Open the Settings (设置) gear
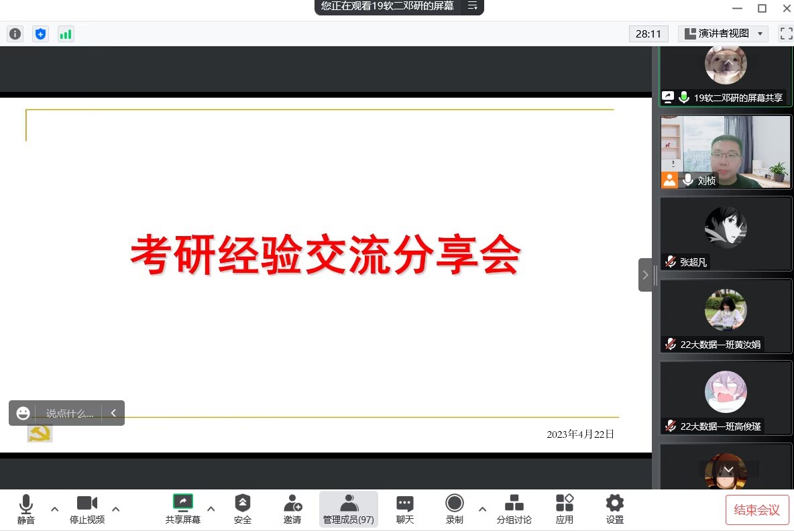Image resolution: width=794 pixels, height=531 pixels. point(614,509)
